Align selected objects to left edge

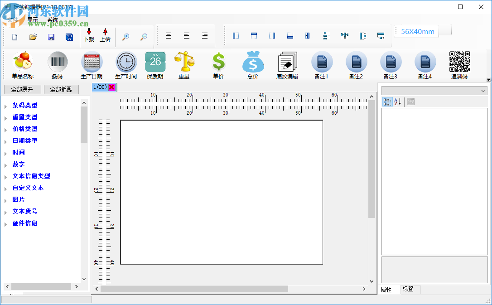tap(236, 35)
